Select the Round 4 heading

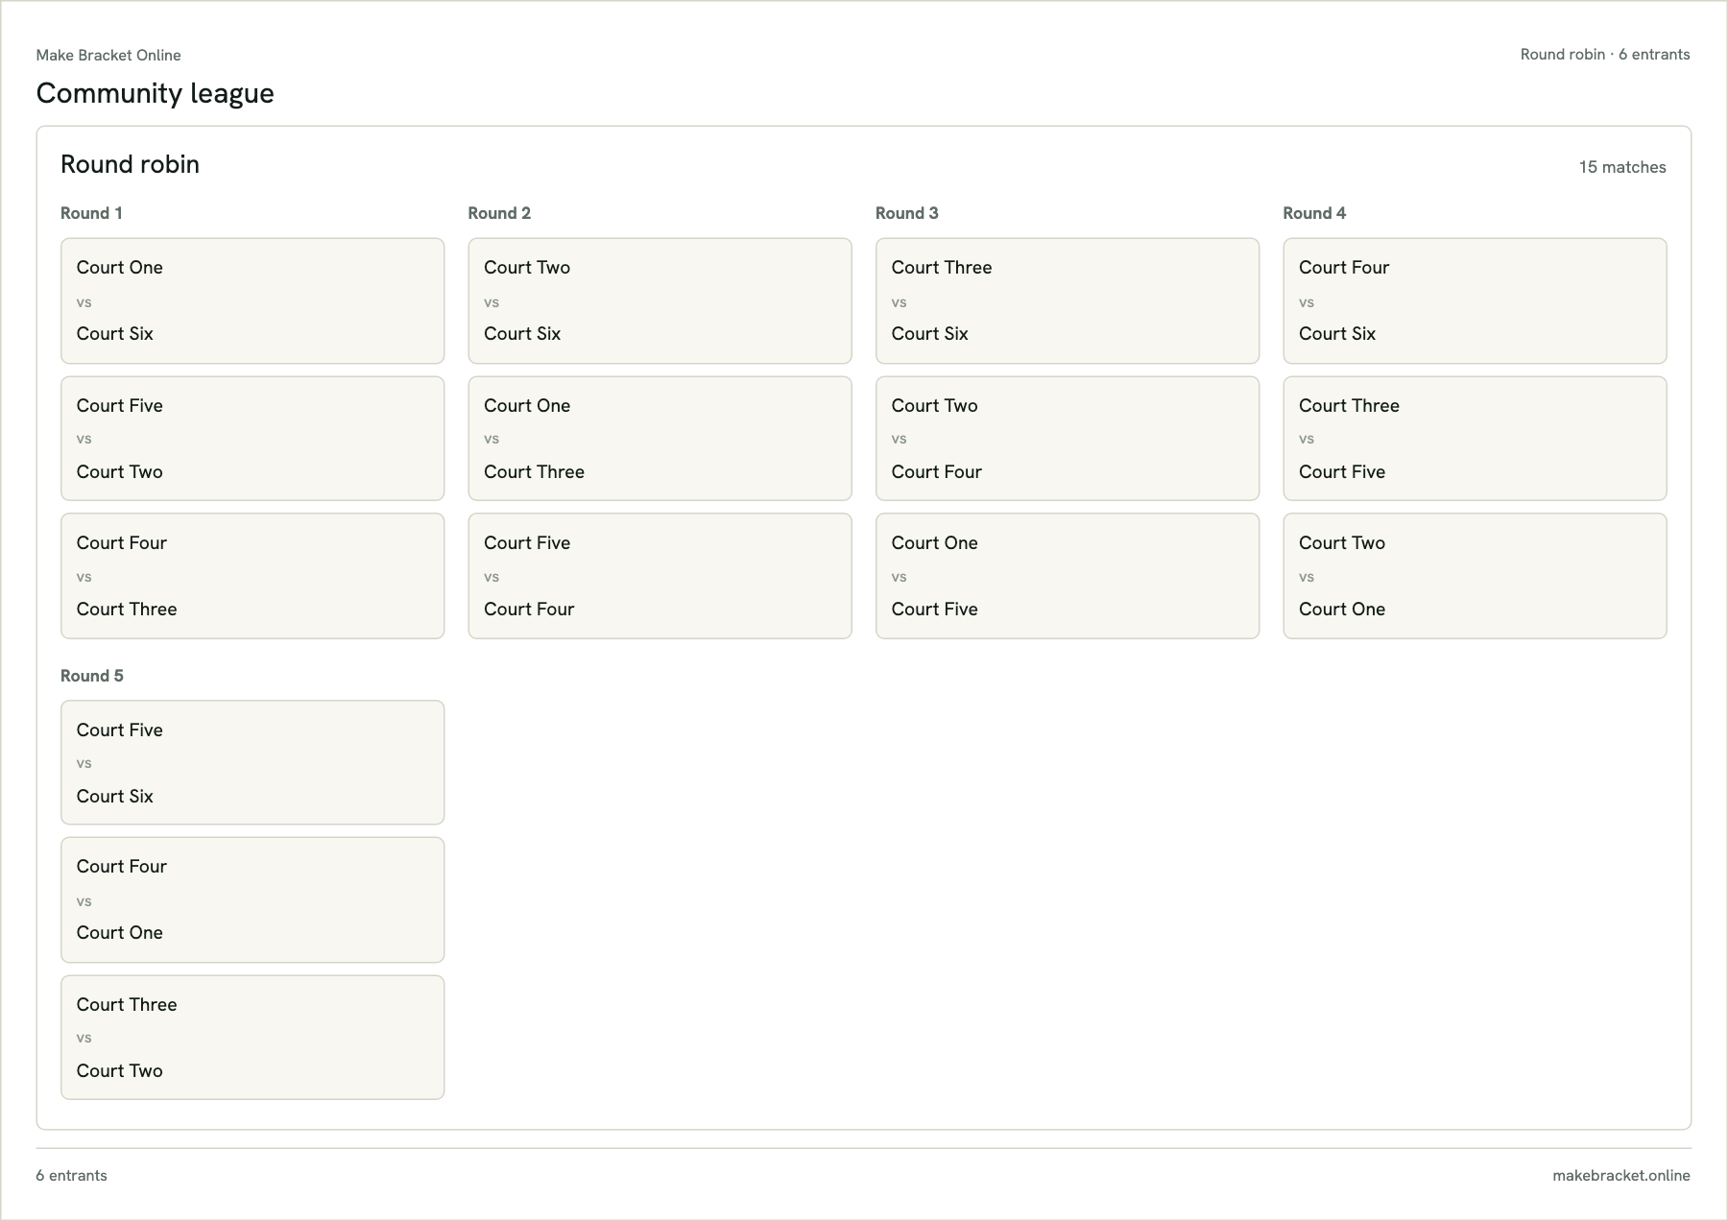coord(1314,213)
